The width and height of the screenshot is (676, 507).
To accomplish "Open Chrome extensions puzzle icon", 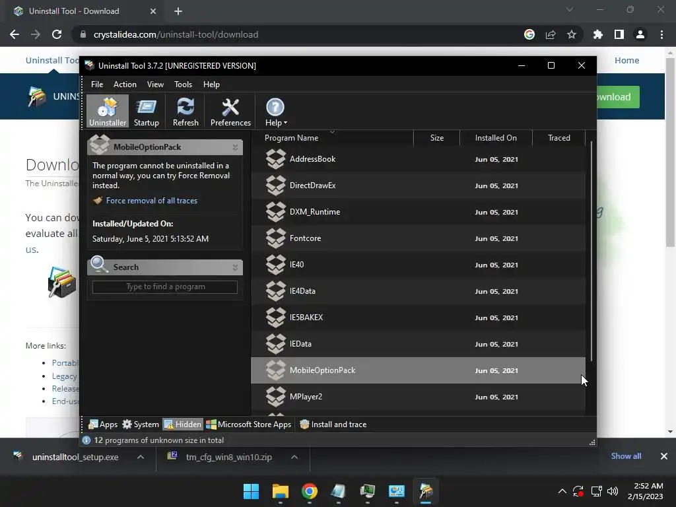I will tap(598, 34).
